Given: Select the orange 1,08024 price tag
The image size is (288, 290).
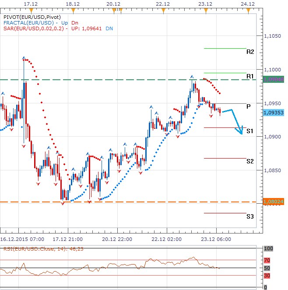Looking at the screenshot, I should 274,202.
